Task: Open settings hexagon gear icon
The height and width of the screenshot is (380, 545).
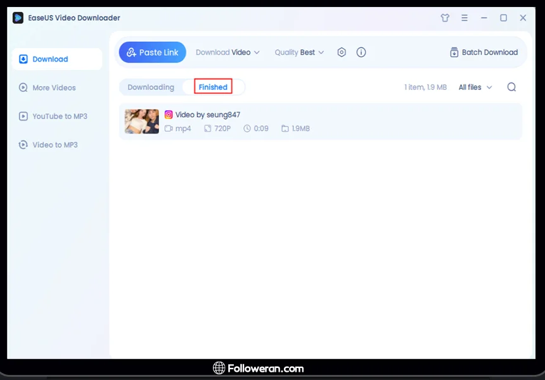Action: 342,53
